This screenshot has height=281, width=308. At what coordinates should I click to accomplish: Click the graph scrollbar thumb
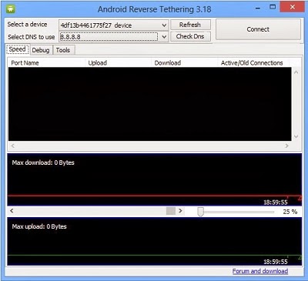(171, 211)
